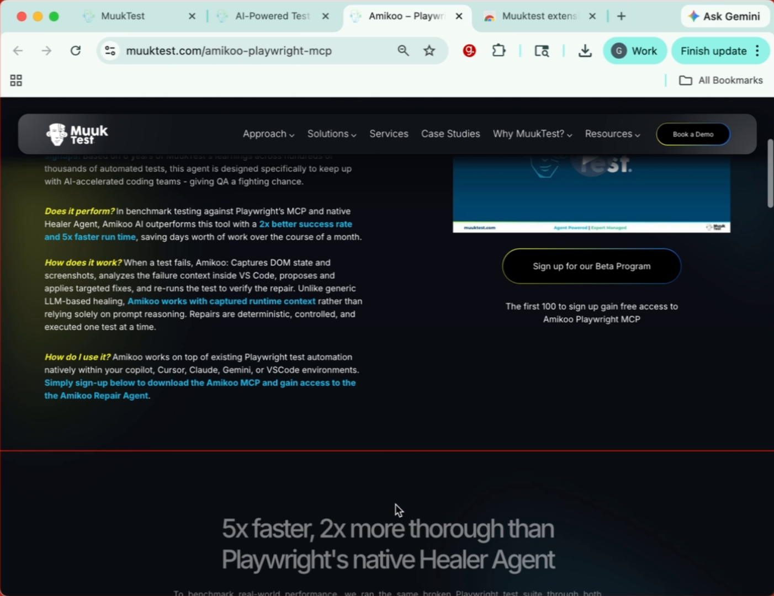The width and height of the screenshot is (774, 596).
Task: Click "Playwright's native Healer Agent" heading line
Action: (388, 560)
